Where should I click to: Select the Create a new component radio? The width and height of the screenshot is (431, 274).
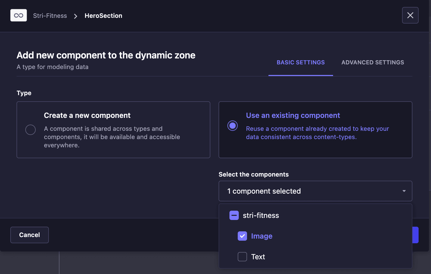coord(30,130)
